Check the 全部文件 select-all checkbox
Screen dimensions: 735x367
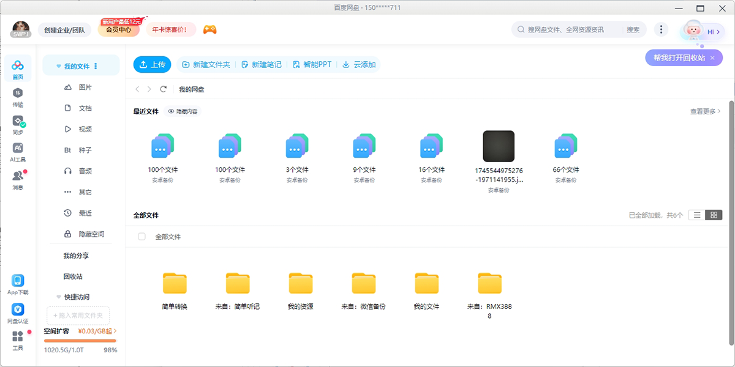tap(142, 237)
